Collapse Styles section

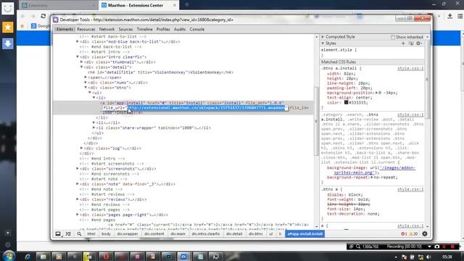[x=323, y=43]
